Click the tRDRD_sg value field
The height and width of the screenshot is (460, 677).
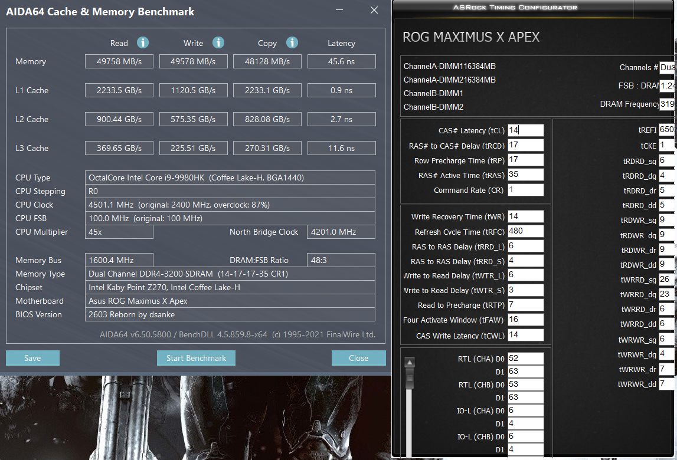click(x=666, y=160)
